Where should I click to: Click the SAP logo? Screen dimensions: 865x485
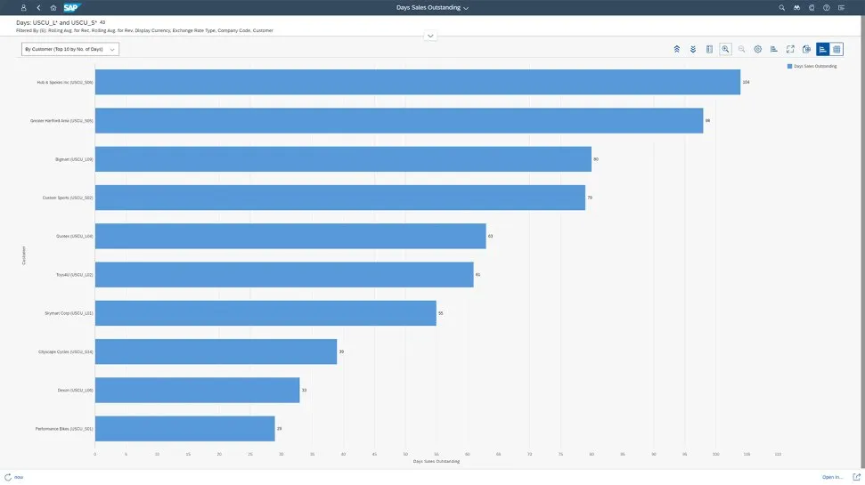point(72,7)
